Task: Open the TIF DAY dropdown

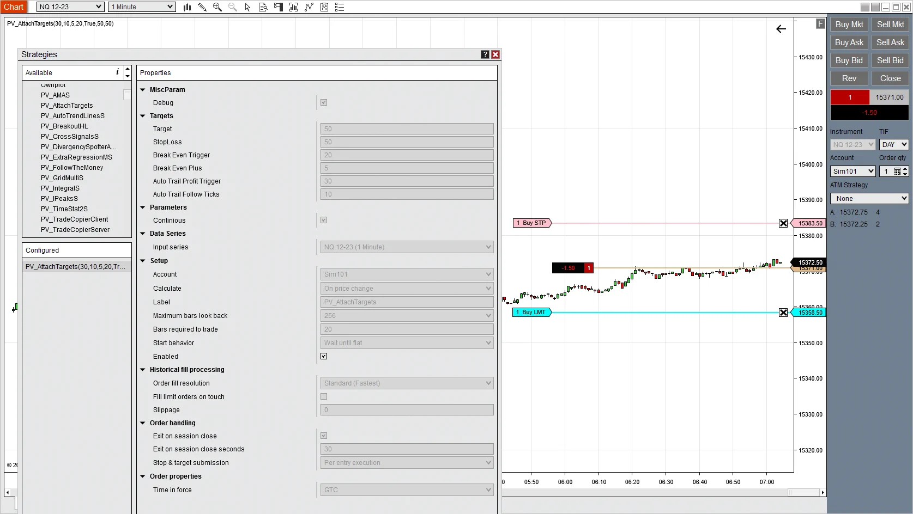Action: [x=894, y=145]
